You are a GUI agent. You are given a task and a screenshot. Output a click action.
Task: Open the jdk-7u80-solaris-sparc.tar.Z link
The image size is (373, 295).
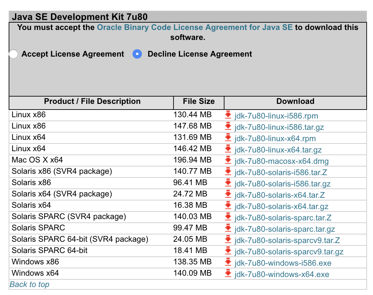click(x=283, y=218)
